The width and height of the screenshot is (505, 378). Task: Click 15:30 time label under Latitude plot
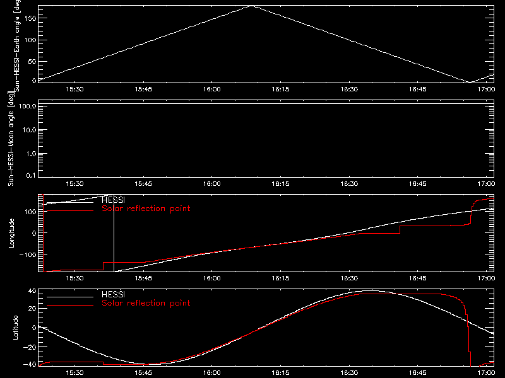tap(74, 372)
